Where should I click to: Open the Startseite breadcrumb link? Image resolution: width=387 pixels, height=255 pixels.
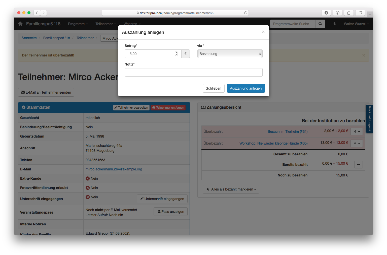[29, 38]
